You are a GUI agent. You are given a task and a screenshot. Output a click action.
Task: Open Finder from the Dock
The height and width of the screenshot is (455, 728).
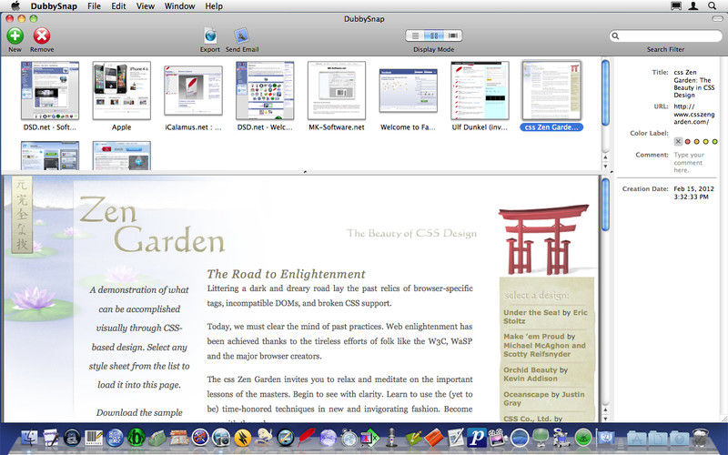[30, 438]
